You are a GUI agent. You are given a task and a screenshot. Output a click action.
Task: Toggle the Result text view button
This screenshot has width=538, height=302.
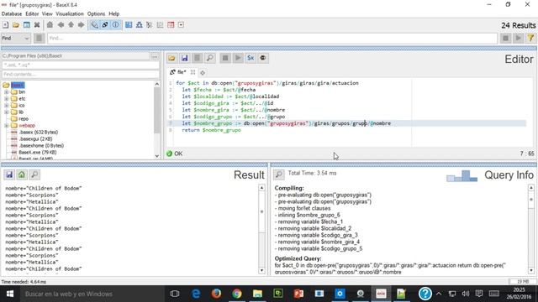(x=94, y=25)
